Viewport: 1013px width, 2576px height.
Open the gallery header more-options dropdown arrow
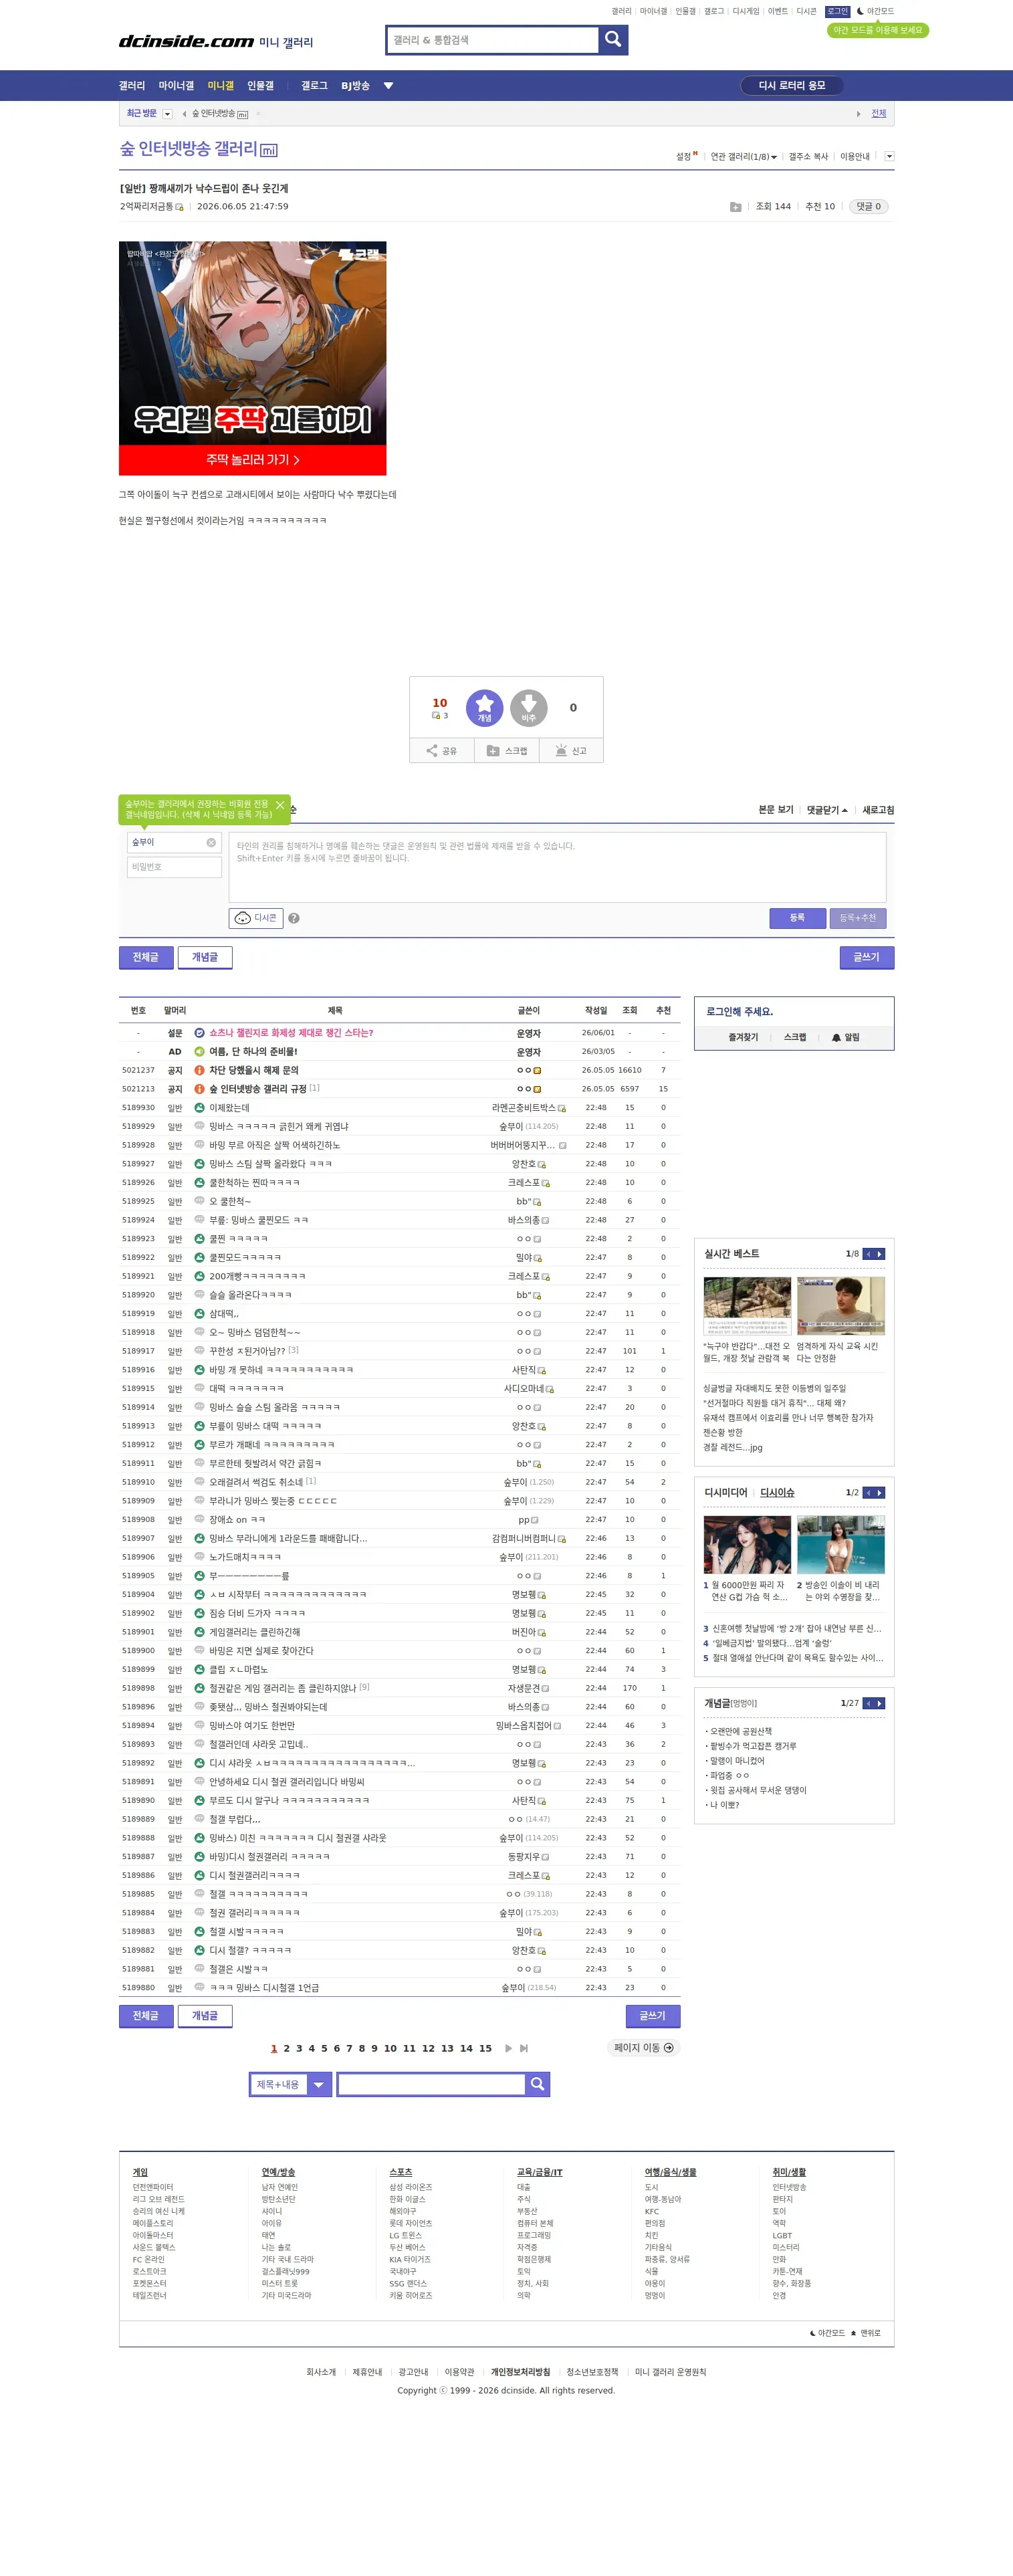[889, 156]
